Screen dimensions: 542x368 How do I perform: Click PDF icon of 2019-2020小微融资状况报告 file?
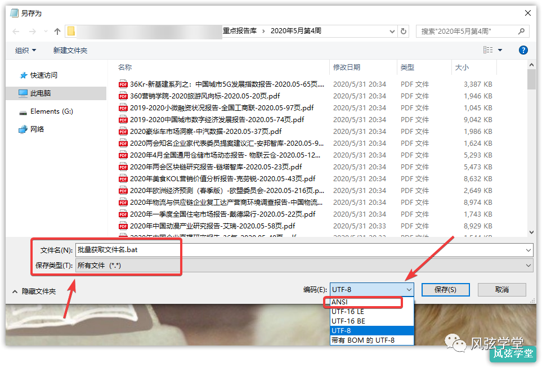(x=123, y=108)
